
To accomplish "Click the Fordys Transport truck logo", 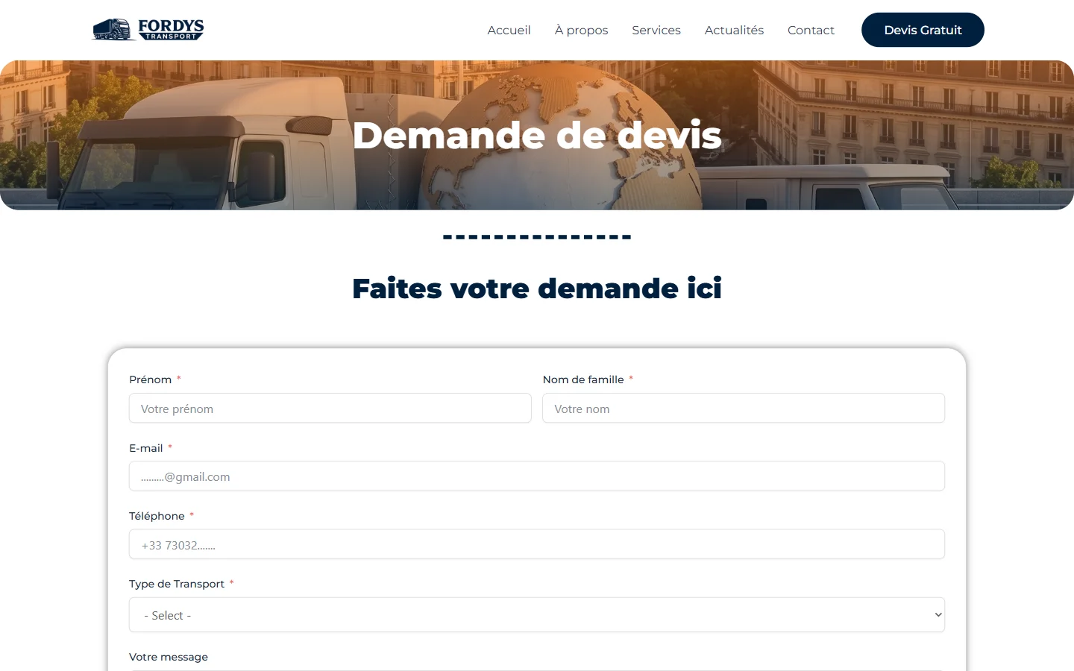I will [x=148, y=30].
